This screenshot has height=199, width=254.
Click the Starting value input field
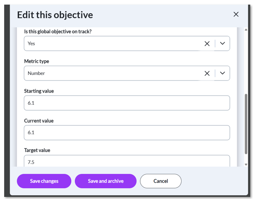[127, 103]
